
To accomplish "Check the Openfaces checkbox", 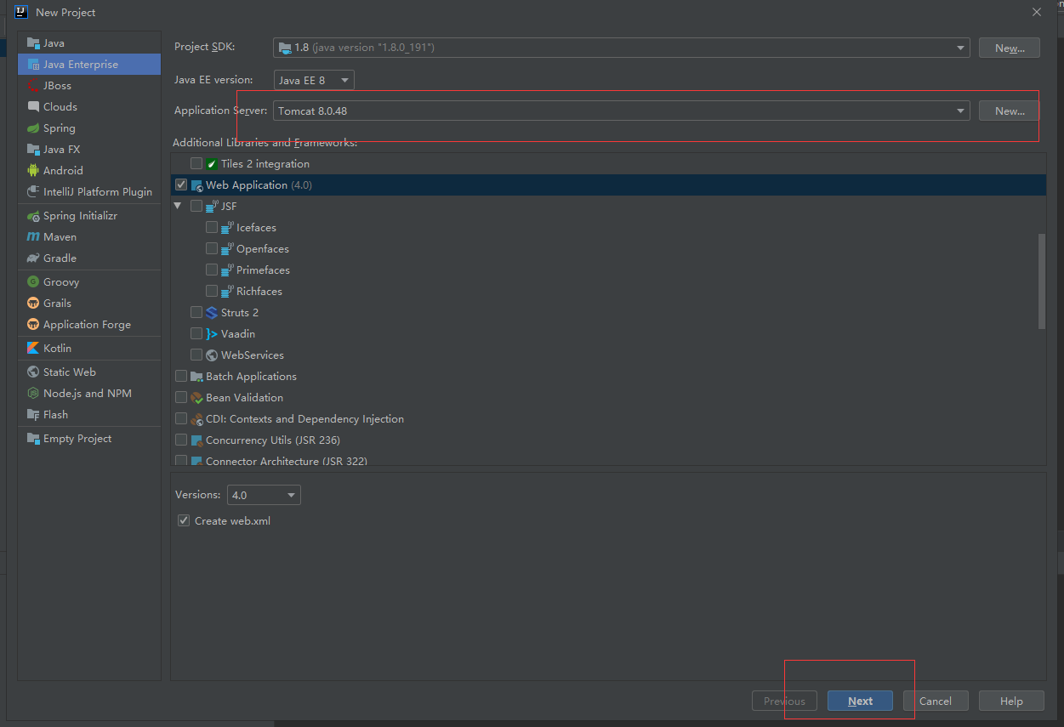I will [x=212, y=248].
